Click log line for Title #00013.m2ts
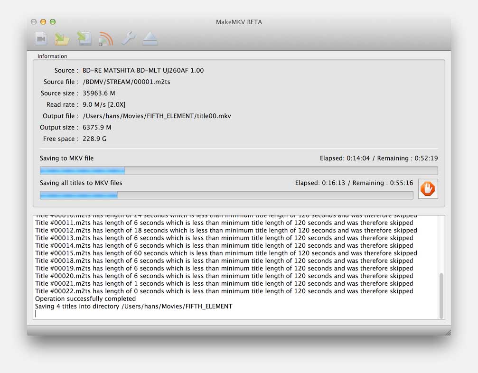Screen dimensions: 478x373 click(224, 238)
